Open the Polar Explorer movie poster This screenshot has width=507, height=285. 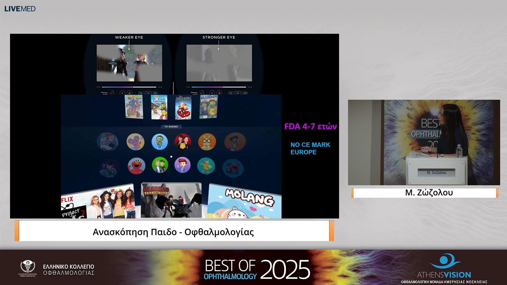tap(159, 107)
